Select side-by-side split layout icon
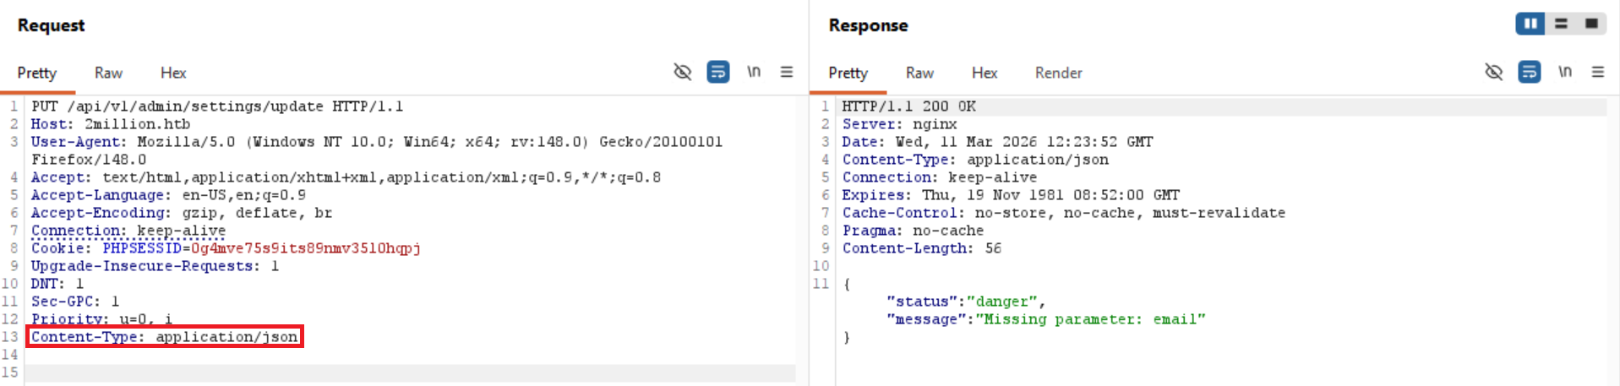 click(x=1530, y=24)
